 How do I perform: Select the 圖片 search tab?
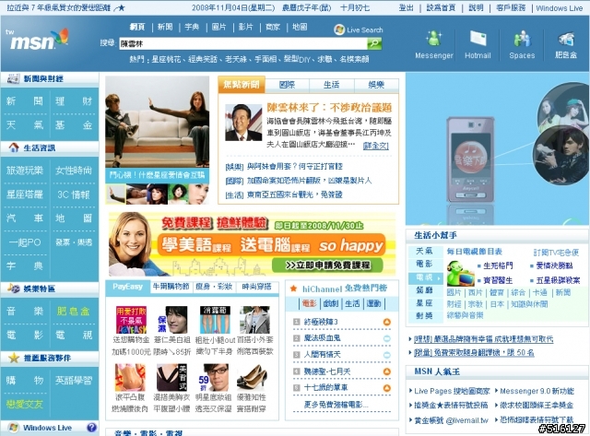tap(219, 27)
